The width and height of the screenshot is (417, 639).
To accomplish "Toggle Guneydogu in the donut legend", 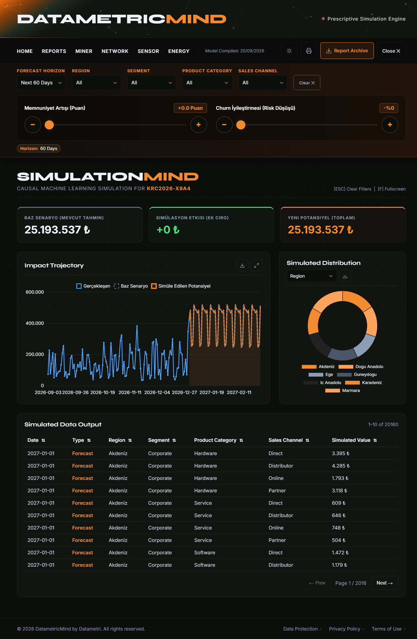I will click(x=357, y=374).
